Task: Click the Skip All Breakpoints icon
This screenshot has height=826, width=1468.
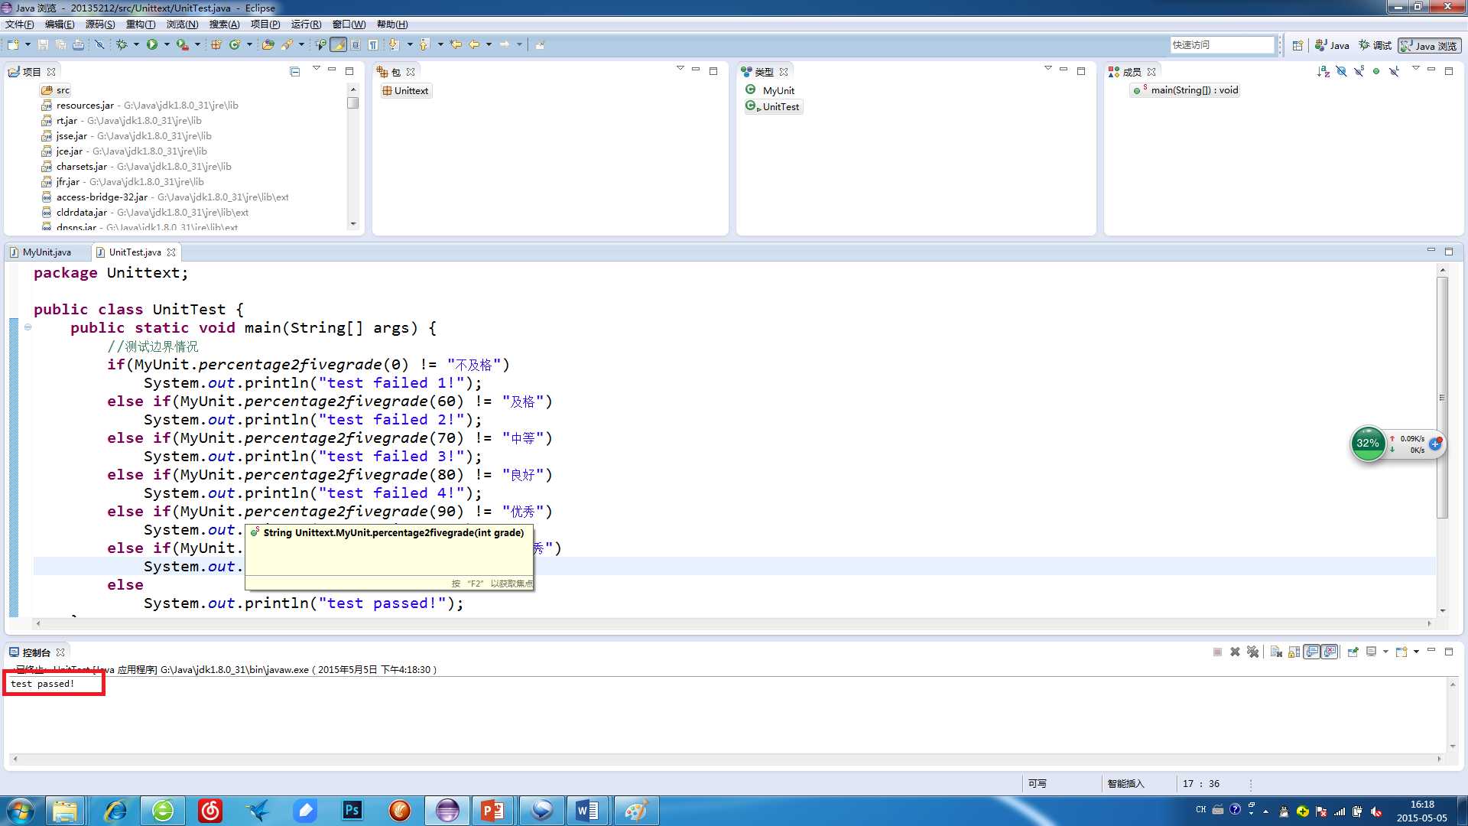Action: (99, 44)
